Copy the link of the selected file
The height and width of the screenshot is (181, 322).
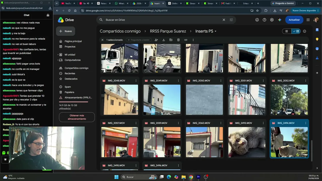[186, 40]
